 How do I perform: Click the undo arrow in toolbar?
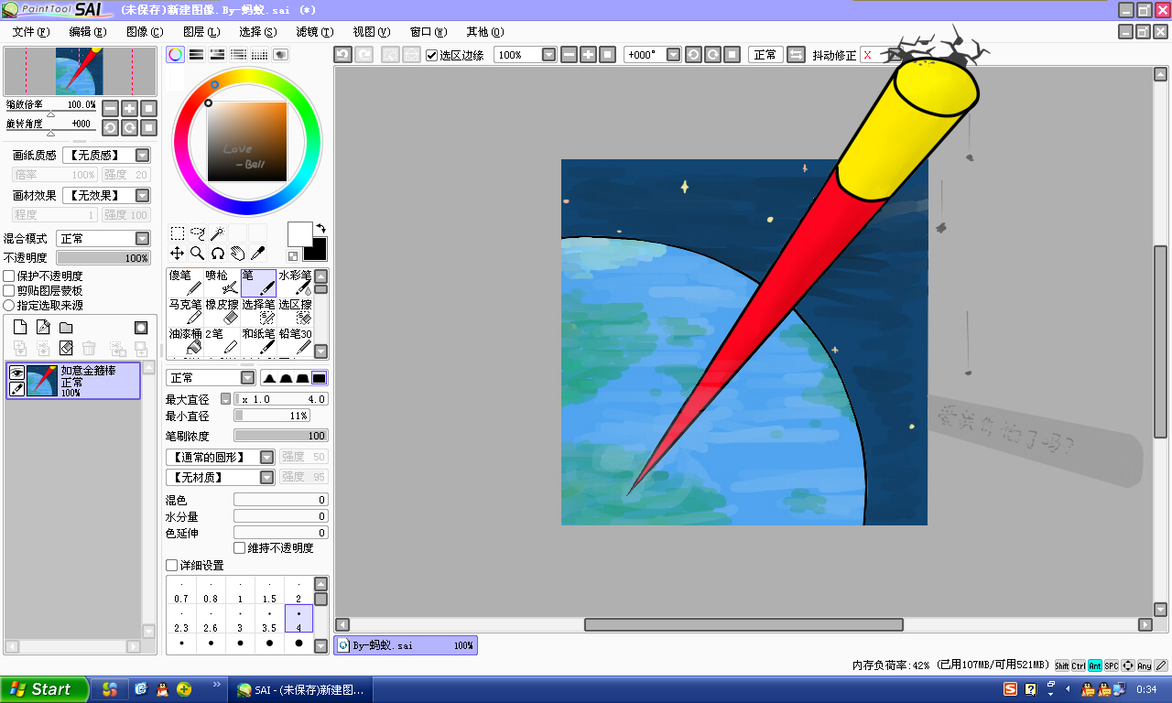tap(342, 55)
